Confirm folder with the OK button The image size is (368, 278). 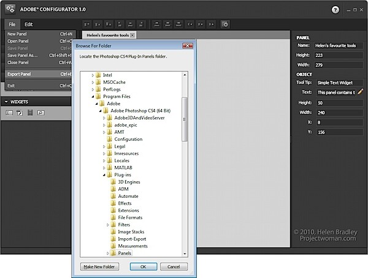click(144, 267)
